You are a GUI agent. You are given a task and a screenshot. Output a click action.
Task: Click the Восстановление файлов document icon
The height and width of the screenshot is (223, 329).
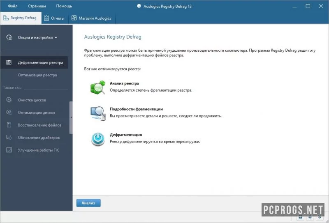[9, 125]
